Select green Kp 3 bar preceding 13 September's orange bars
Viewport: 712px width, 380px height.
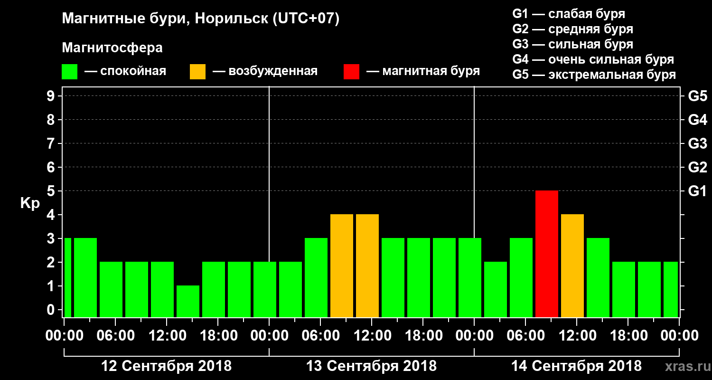[x=316, y=277]
